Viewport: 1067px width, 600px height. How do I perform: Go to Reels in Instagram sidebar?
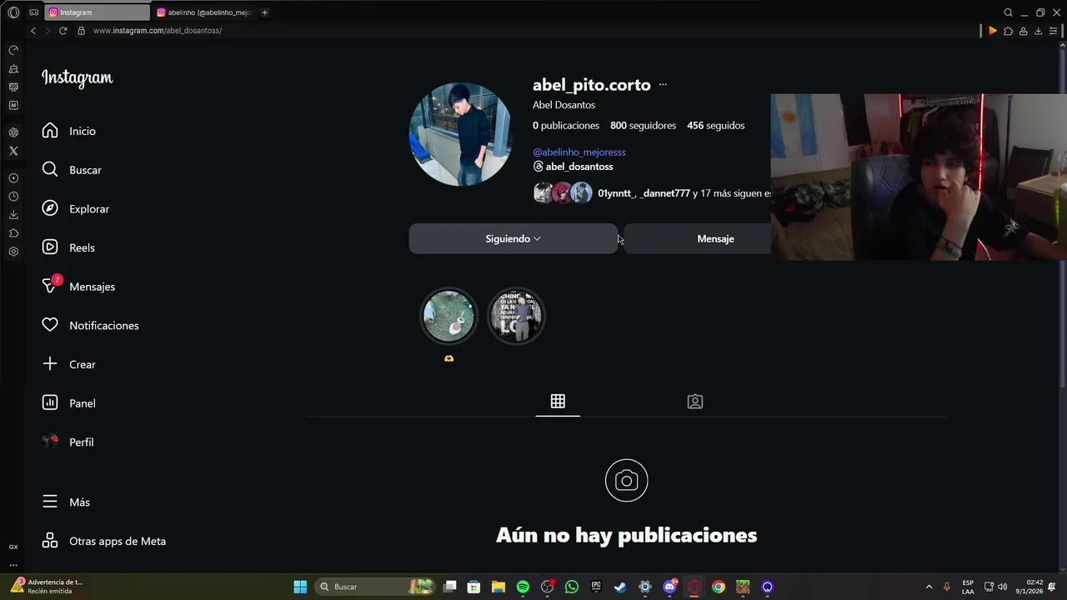pos(68,247)
